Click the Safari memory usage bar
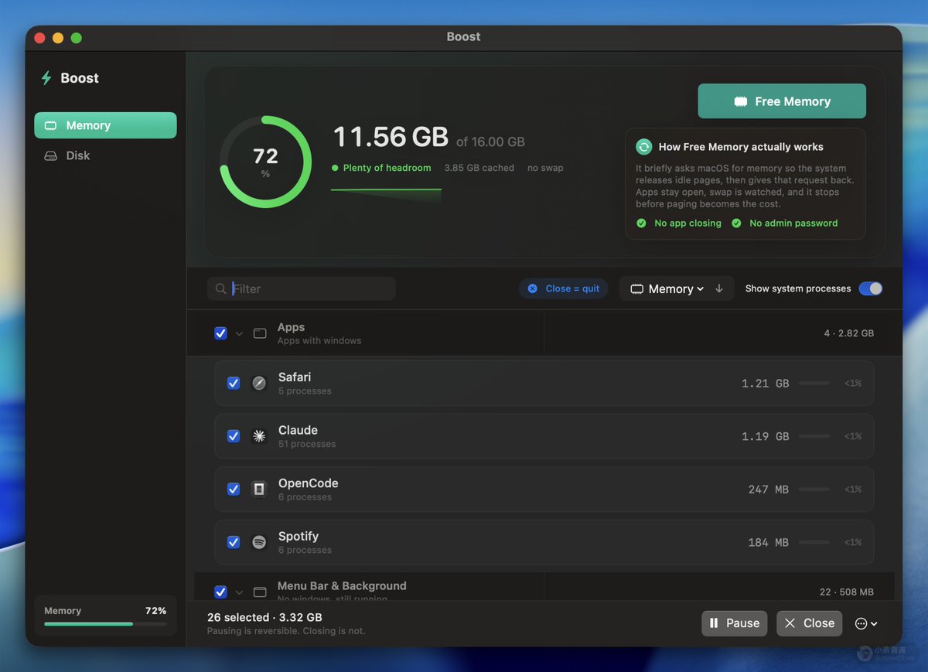This screenshot has width=928, height=672. 814,383
